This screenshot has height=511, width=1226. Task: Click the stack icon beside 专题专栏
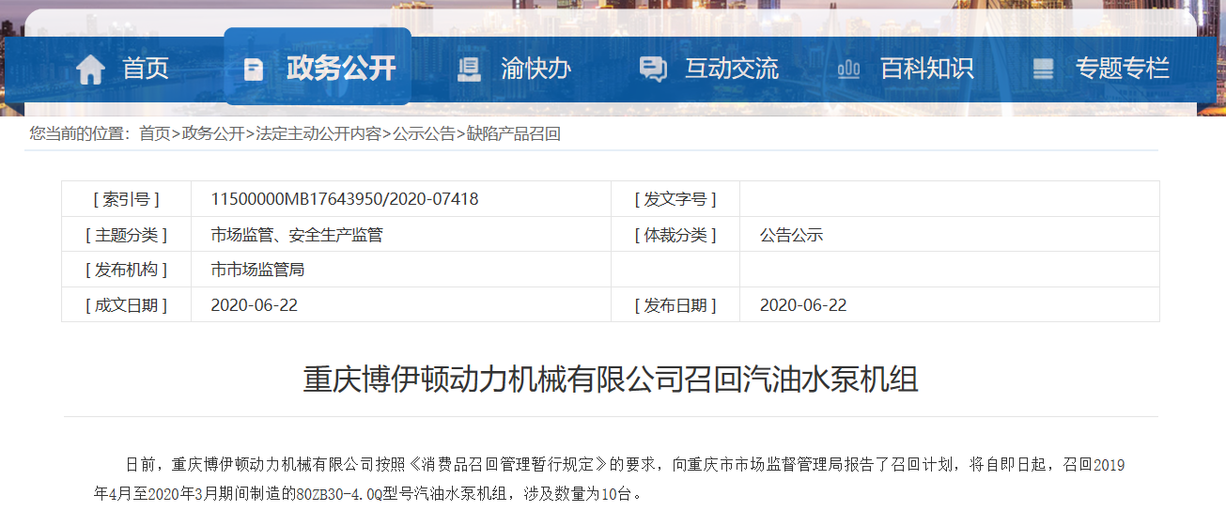1043,69
